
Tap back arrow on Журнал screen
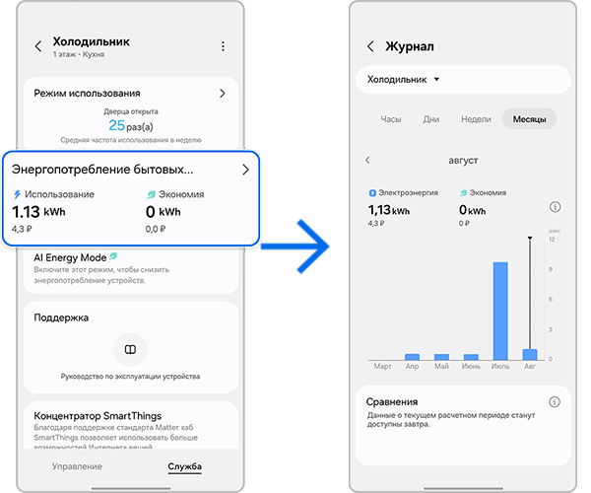coord(370,46)
